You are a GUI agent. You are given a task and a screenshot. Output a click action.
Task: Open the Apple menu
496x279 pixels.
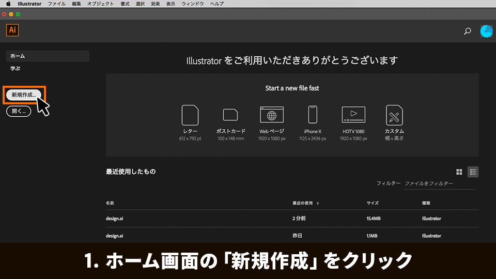pos(8,4)
